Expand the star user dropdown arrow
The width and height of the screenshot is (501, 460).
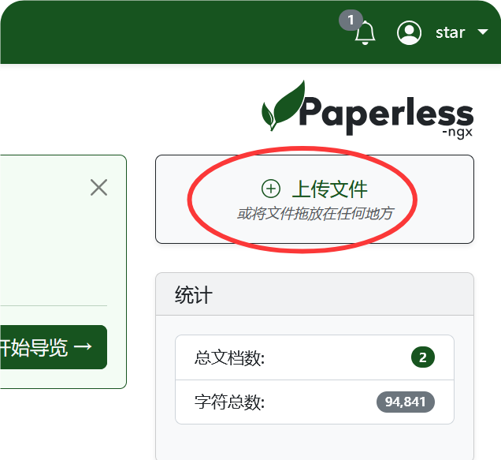click(483, 33)
